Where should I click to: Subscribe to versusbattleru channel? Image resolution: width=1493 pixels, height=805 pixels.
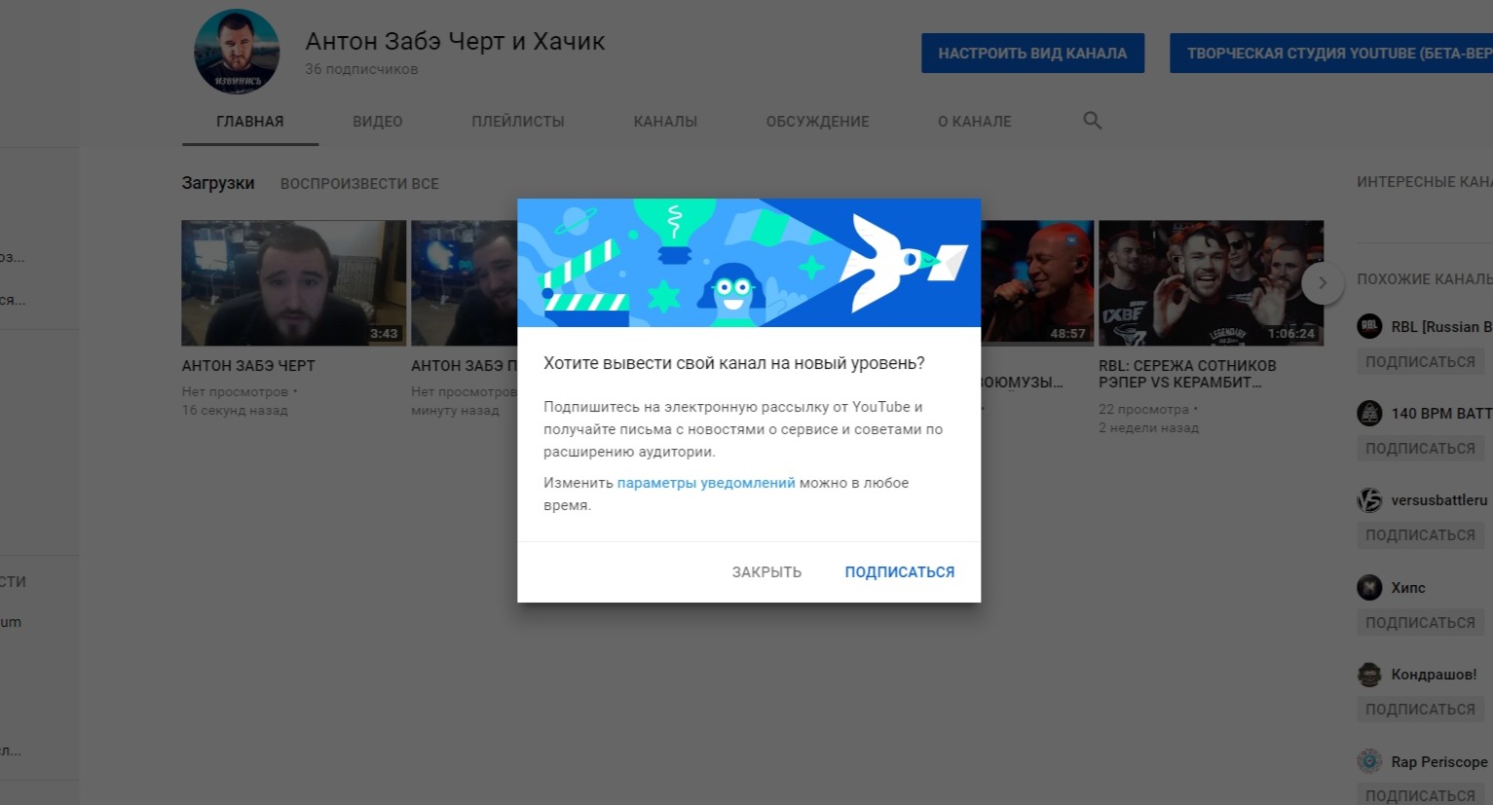(x=1420, y=535)
